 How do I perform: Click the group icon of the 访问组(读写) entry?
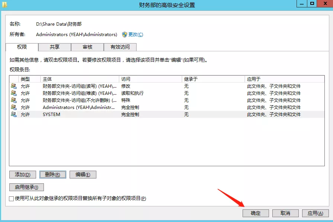click(x=14, y=86)
